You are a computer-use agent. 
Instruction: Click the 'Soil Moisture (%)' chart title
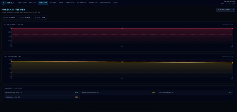tap(12, 56)
